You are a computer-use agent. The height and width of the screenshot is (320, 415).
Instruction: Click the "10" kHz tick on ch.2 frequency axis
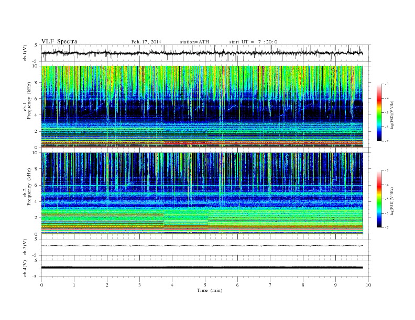click(x=36, y=153)
